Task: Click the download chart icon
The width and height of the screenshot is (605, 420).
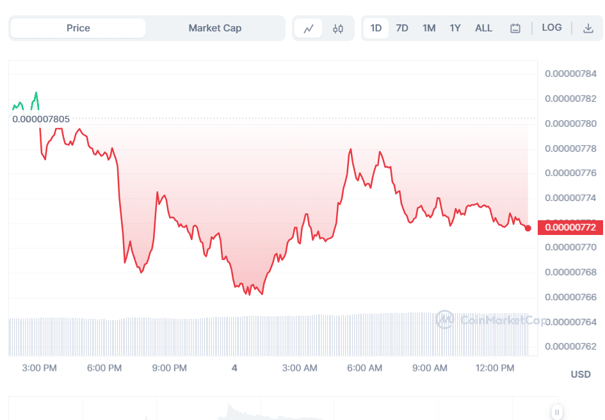Action: [588, 28]
